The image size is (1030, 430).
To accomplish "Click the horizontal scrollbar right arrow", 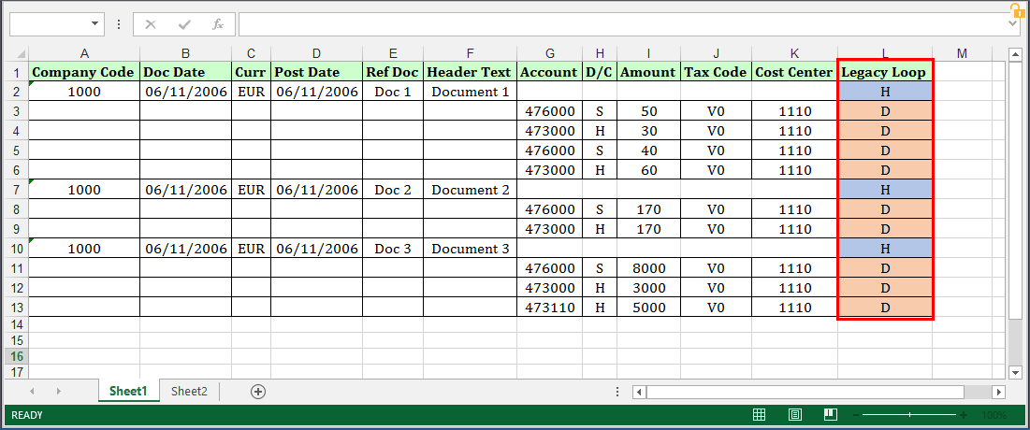I will click(x=998, y=392).
